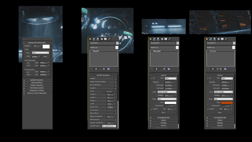The width and height of the screenshot is (252, 142).
Task: Collapse Intensity/Color/Attenuation rollout header
Action: [x=37, y=43]
